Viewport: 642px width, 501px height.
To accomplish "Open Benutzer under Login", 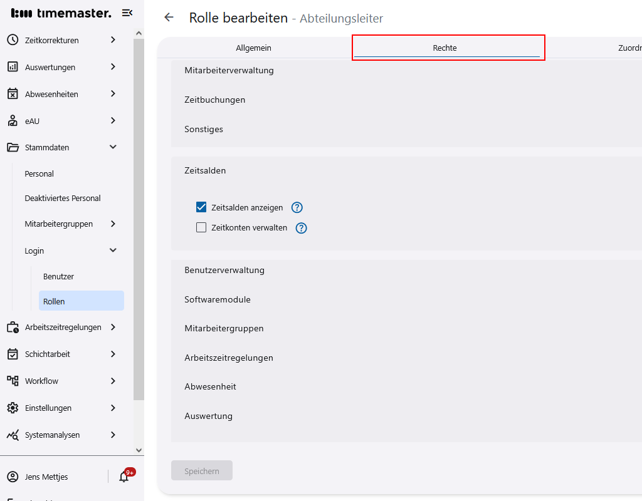I will coord(58,276).
